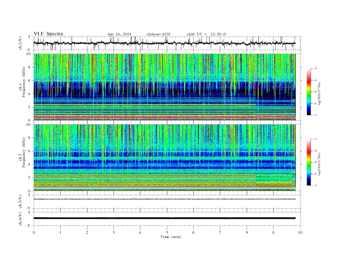Viewport: 338px width, 261px height.
Task: Click the ch.1 frequency tick label "8"
Action: point(29,67)
